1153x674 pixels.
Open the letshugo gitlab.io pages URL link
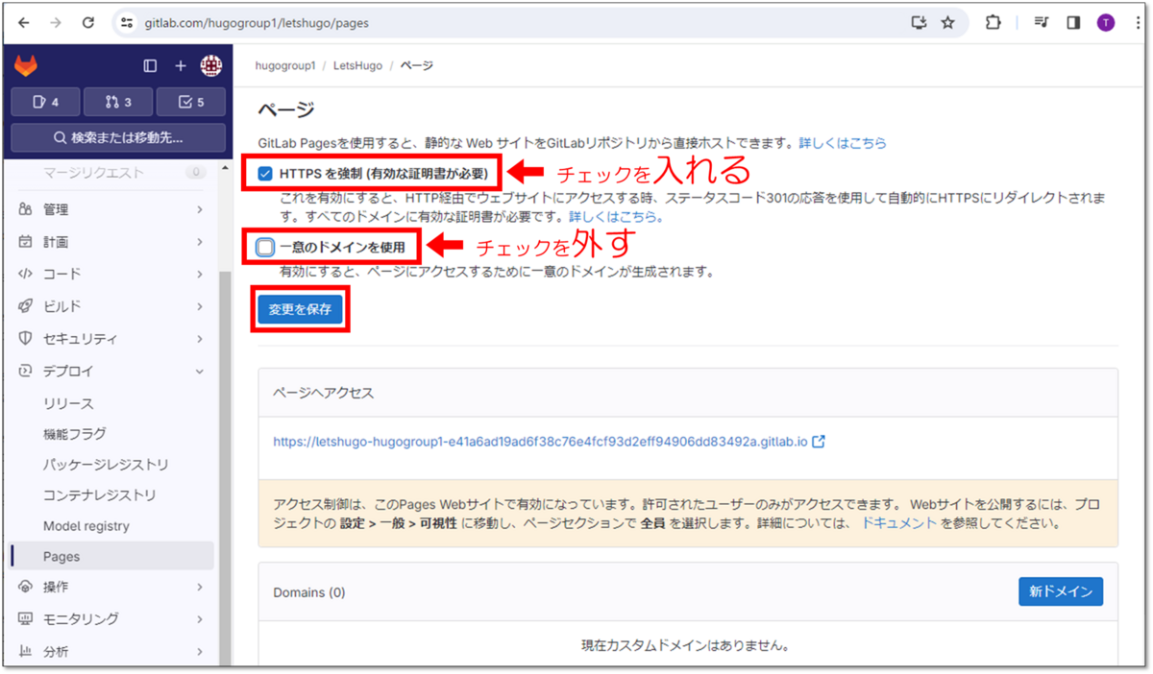tap(540, 443)
